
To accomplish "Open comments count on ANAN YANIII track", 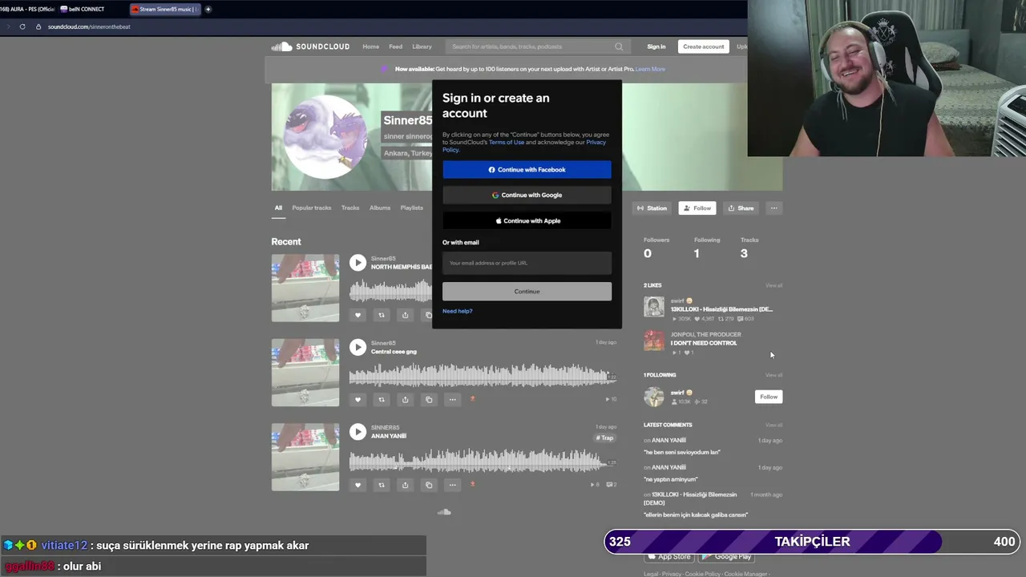I will pyautogui.click(x=612, y=484).
